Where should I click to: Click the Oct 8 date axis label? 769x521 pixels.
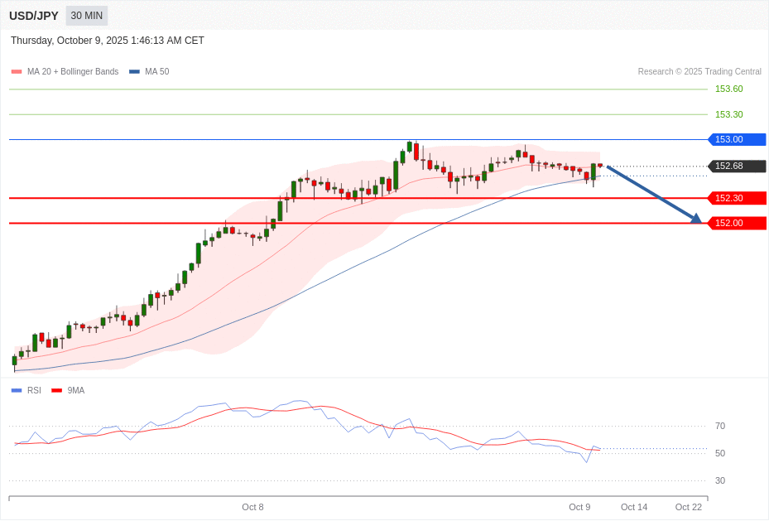pos(252,507)
